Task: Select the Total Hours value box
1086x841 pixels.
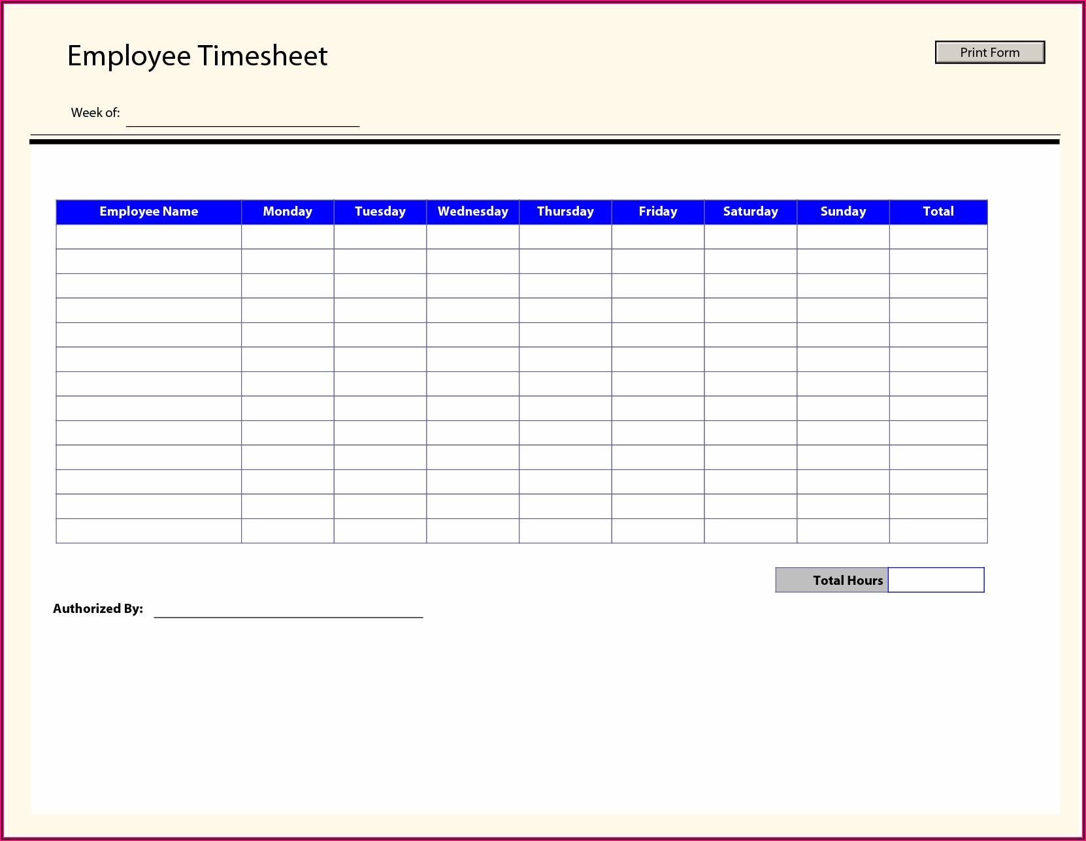Action: pyautogui.click(x=936, y=580)
